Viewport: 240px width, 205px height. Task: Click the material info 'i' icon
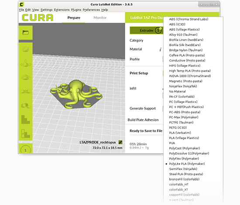[160, 49]
